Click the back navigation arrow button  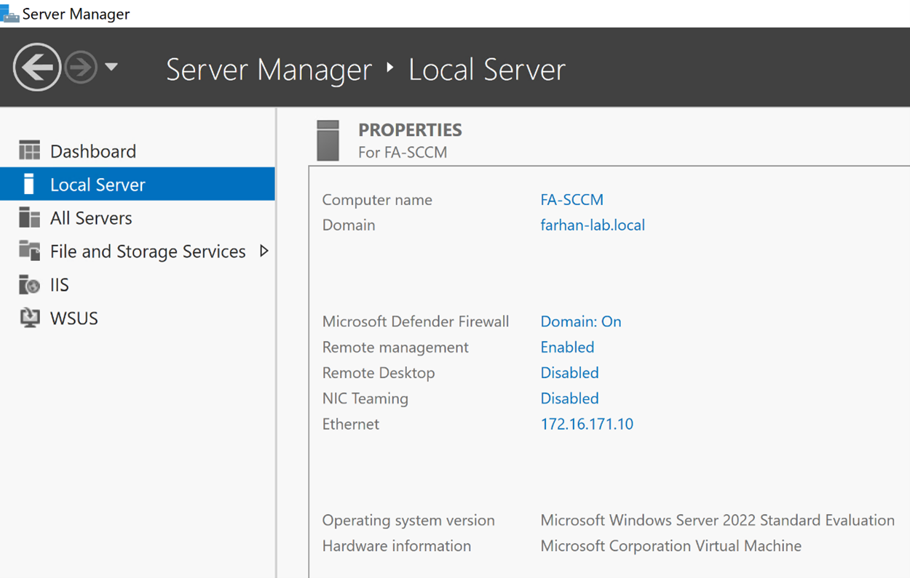tap(36, 68)
